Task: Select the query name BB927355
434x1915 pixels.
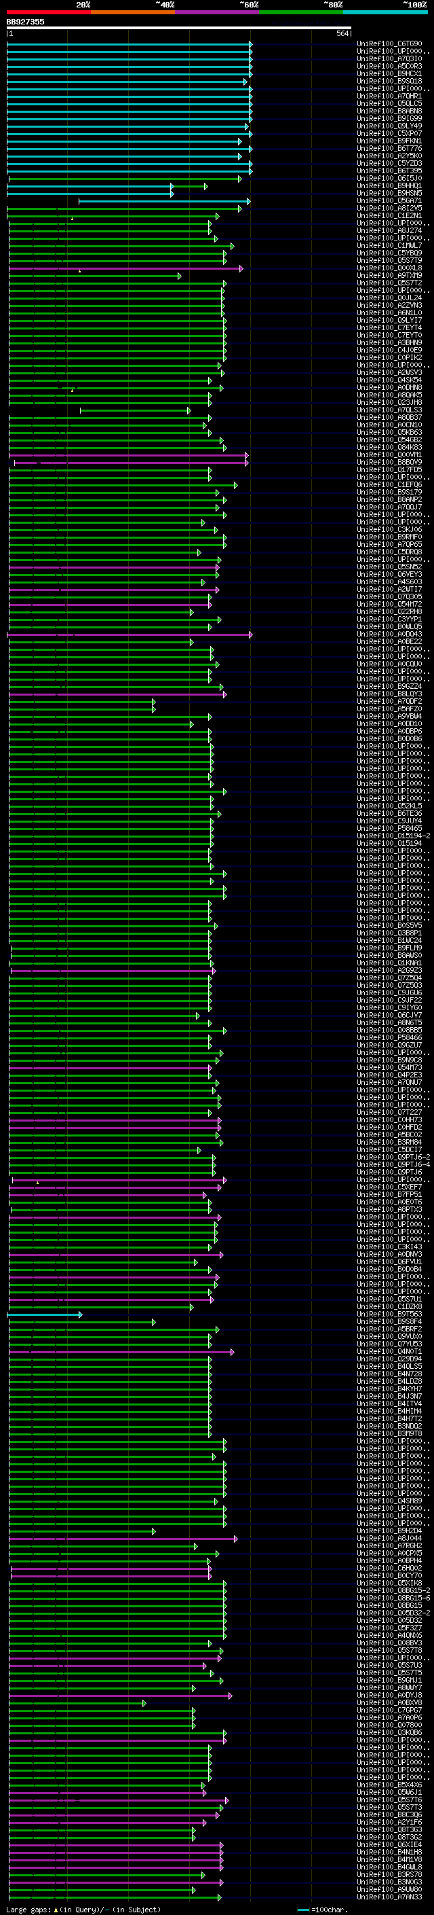Action: click(25, 22)
